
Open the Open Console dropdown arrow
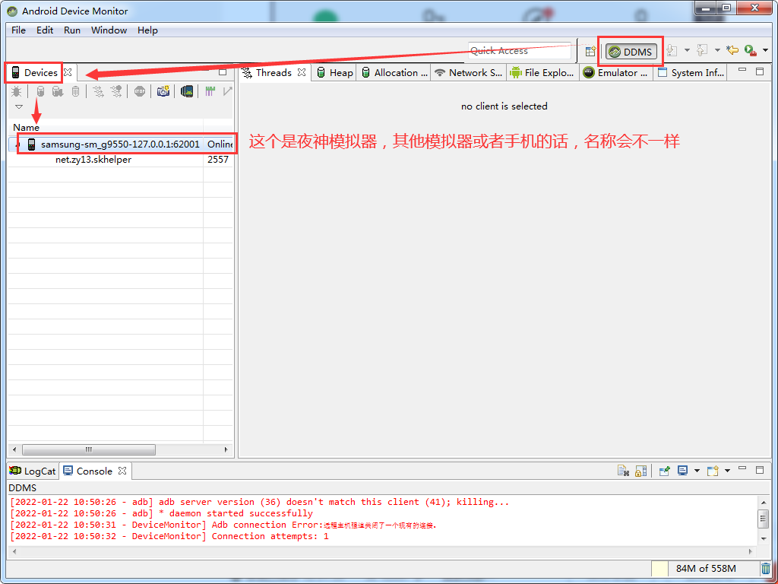pos(727,471)
